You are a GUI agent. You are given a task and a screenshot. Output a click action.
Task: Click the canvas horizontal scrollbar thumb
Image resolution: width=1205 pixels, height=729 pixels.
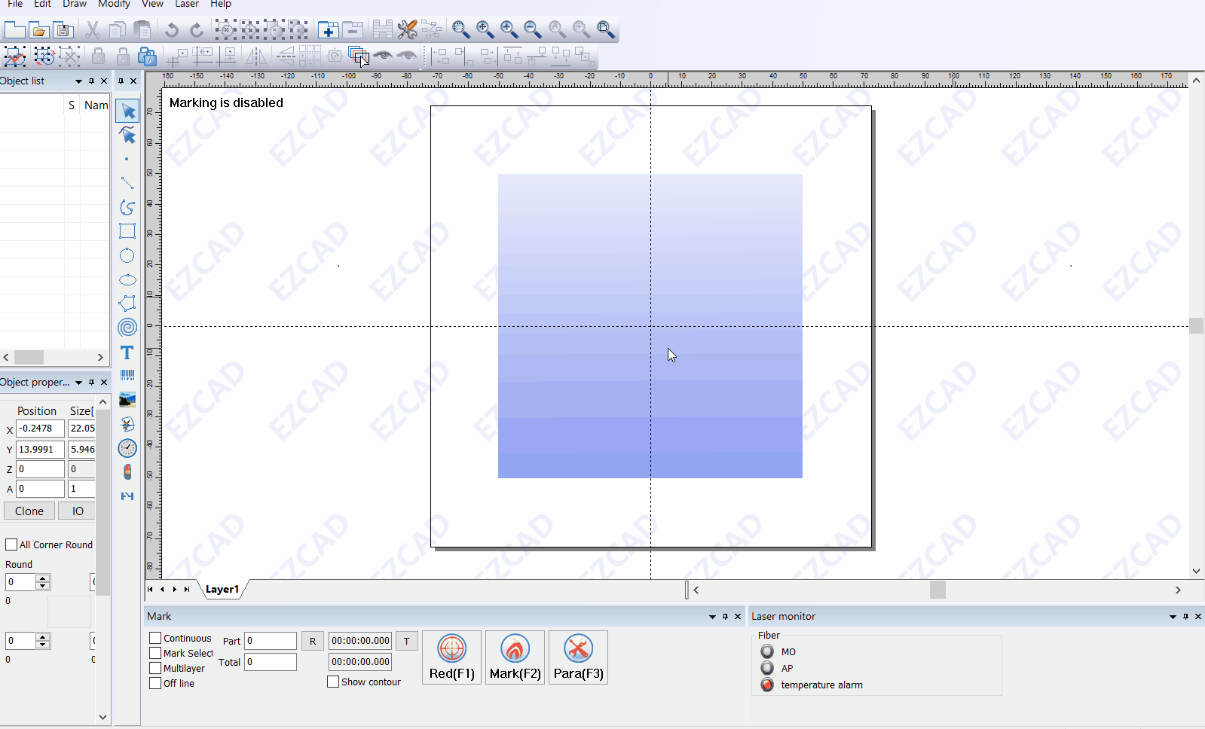click(x=937, y=590)
